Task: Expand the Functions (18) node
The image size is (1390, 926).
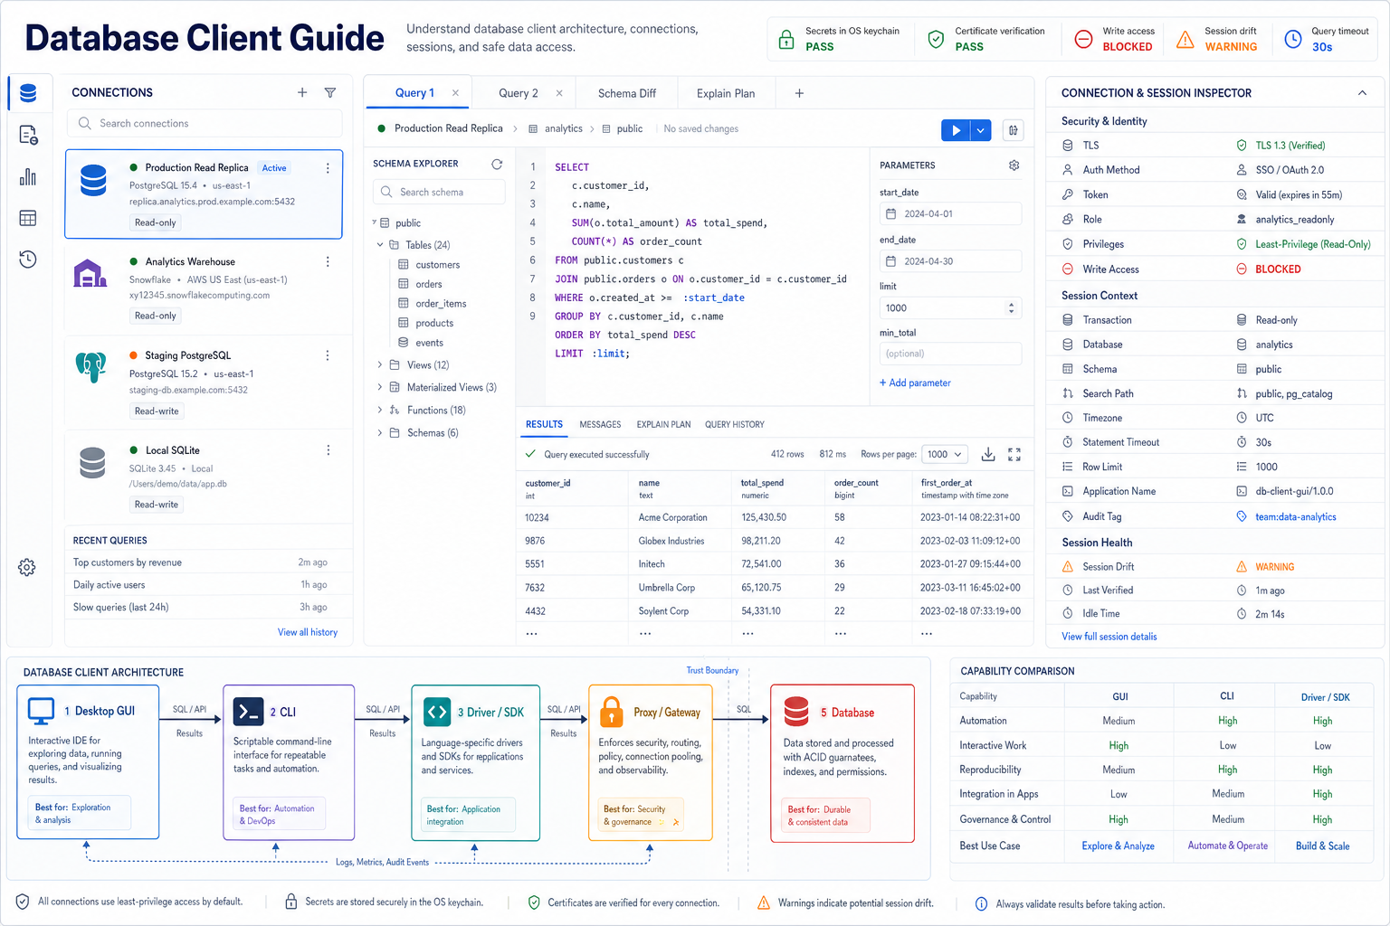Action: [380, 411]
